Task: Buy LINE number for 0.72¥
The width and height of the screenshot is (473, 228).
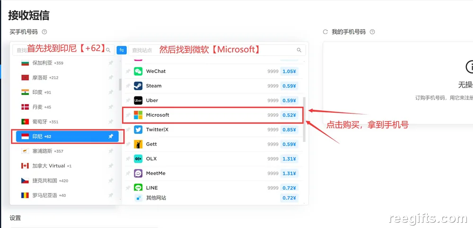Action: (289, 188)
